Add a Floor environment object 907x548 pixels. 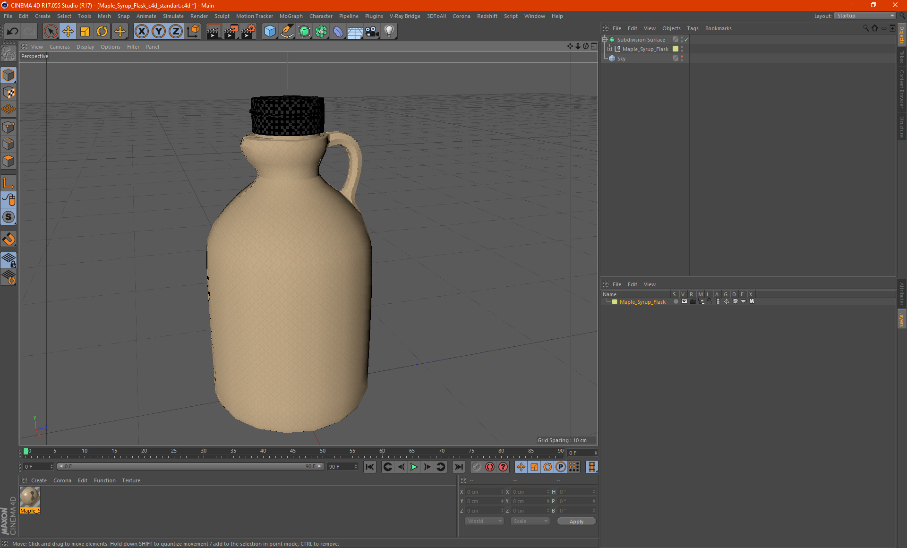(355, 32)
